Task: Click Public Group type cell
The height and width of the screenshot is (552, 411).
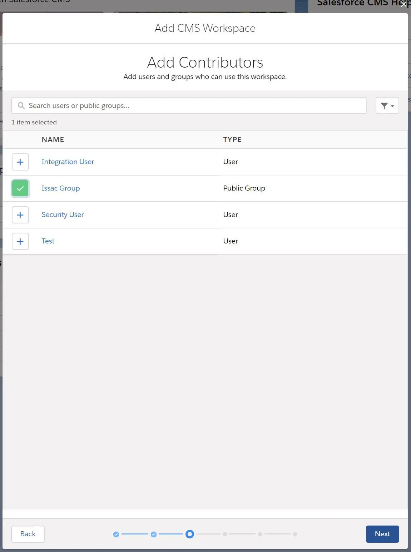Action: click(244, 188)
